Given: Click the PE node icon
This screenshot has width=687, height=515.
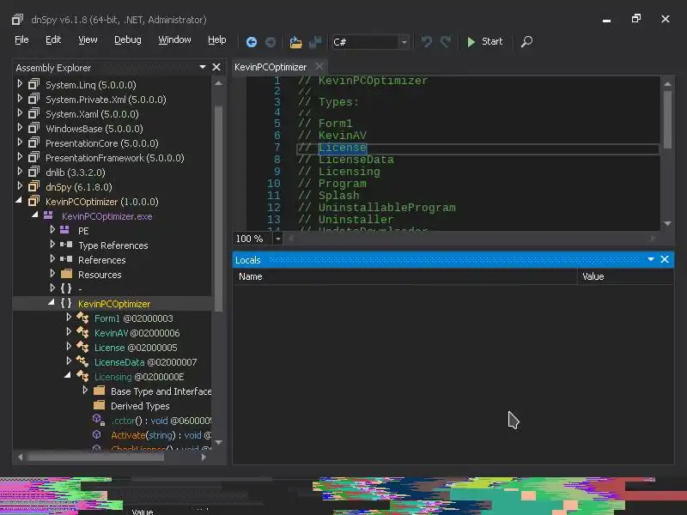Looking at the screenshot, I should point(64,230).
